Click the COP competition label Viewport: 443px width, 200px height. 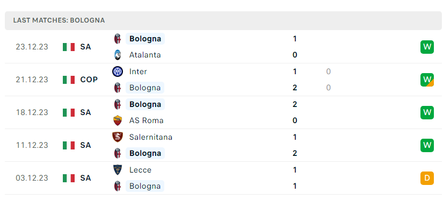(x=89, y=80)
